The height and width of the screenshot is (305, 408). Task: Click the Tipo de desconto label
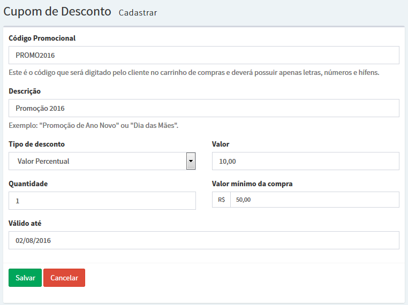pos(36,144)
